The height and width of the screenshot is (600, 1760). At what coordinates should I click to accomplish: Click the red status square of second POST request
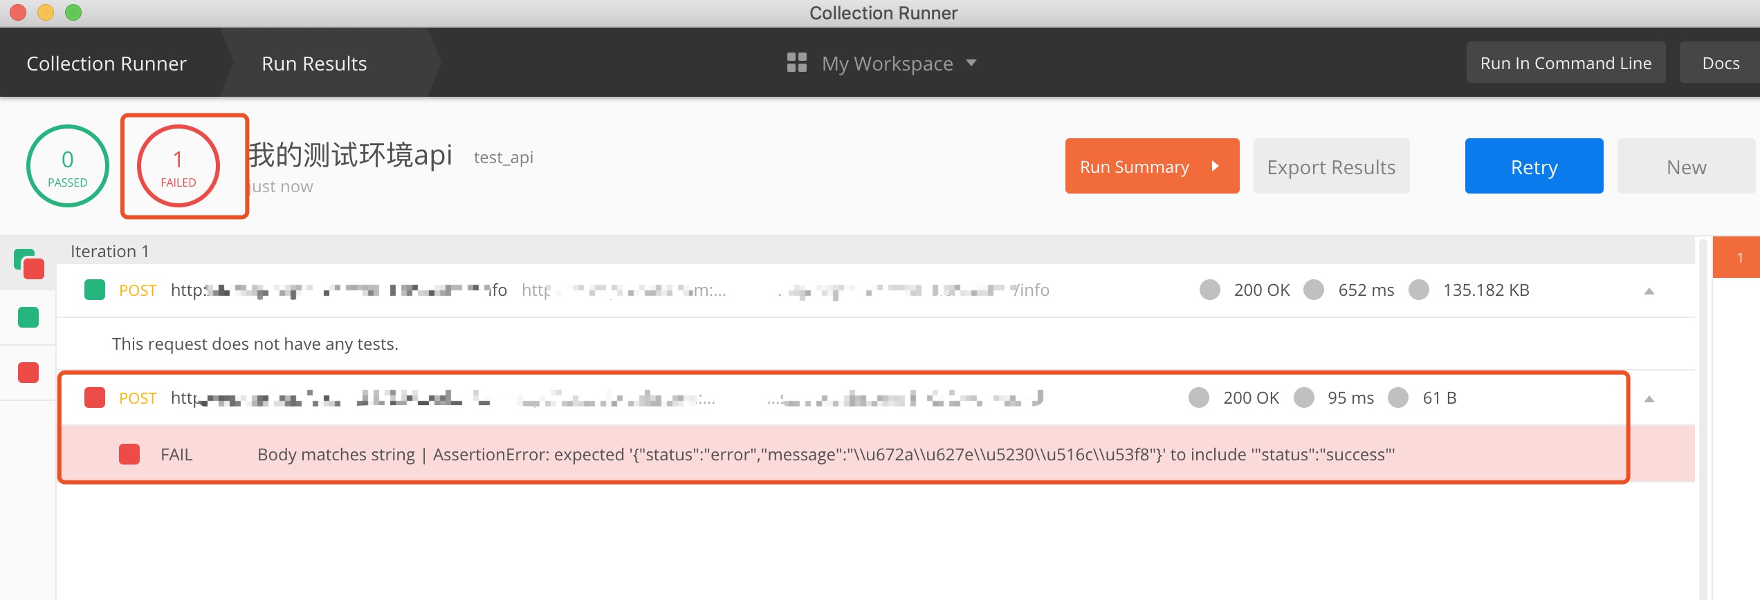tap(95, 397)
